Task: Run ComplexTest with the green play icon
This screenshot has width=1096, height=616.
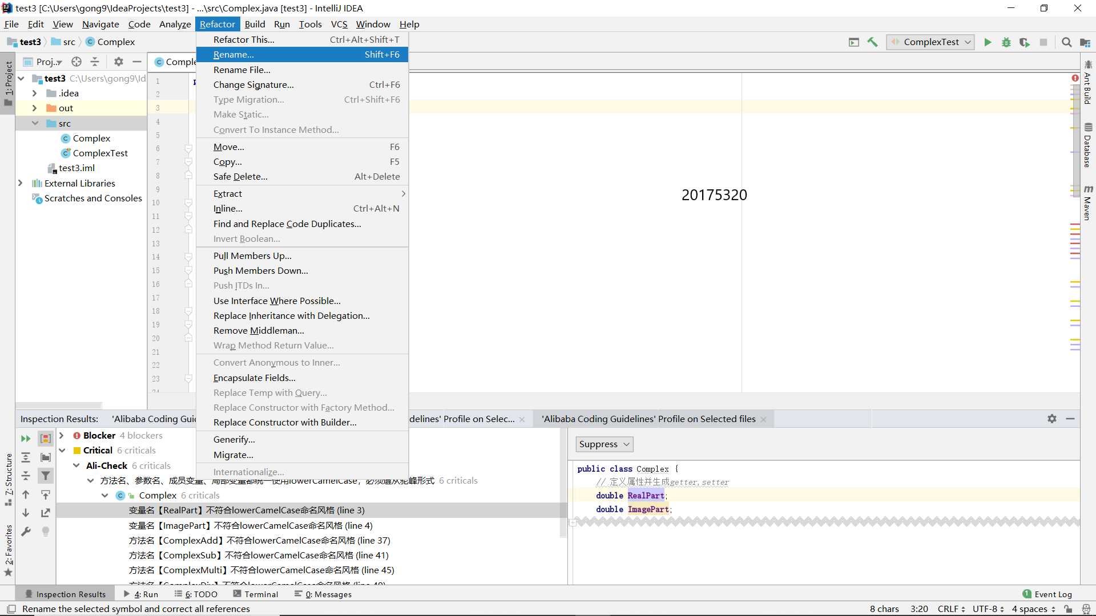Action: [988, 42]
